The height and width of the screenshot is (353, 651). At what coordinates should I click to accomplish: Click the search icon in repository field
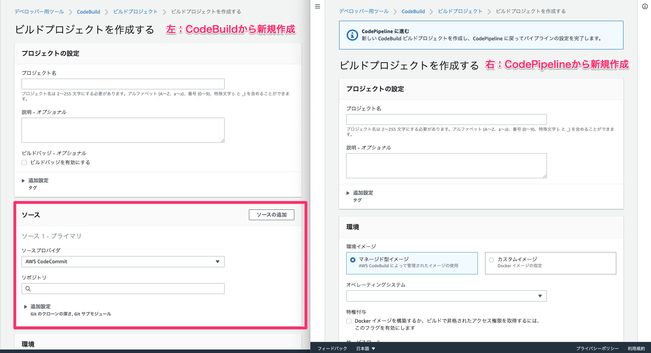pyautogui.click(x=28, y=289)
